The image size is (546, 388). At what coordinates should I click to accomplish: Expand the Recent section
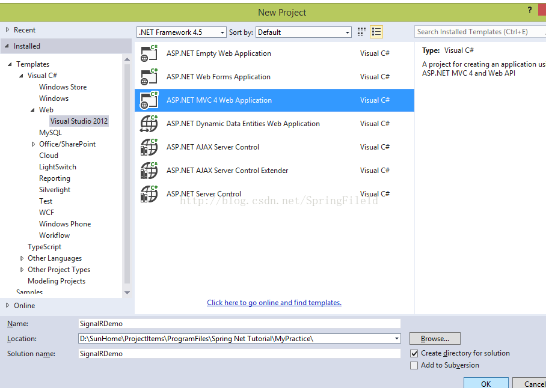click(7, 30)
